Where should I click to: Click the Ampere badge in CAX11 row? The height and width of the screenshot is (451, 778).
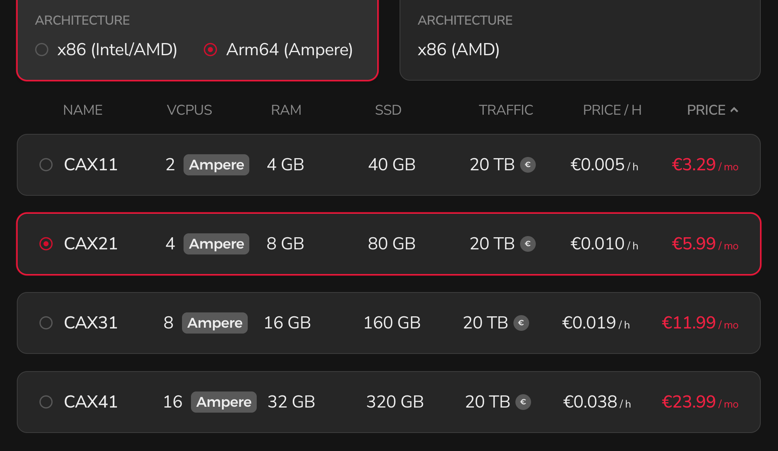216,165
